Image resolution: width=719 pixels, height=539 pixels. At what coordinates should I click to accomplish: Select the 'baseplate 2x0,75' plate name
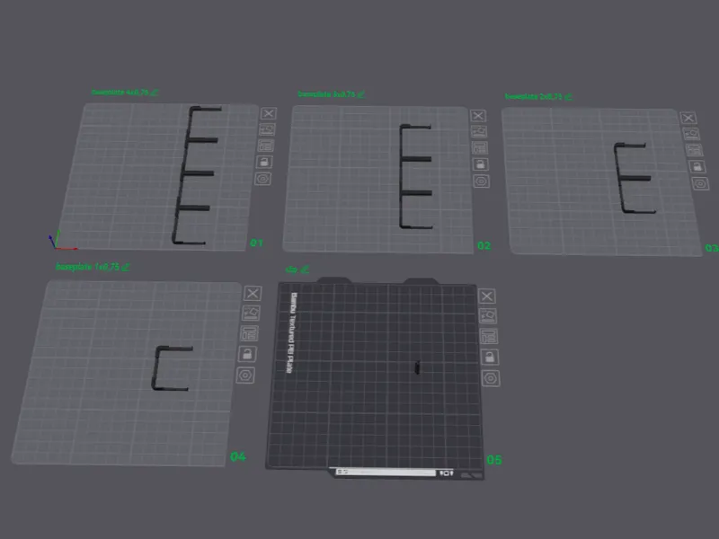(x=533, y=96)
